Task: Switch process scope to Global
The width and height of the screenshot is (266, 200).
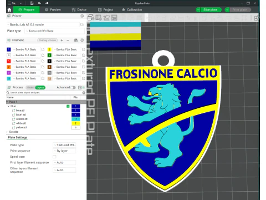Action: point(30,87)
